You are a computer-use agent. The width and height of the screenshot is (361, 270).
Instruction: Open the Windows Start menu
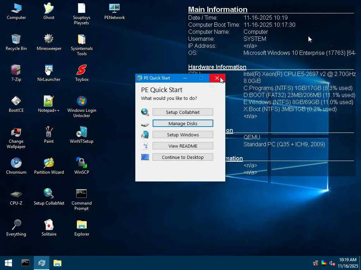click(8, 263)
